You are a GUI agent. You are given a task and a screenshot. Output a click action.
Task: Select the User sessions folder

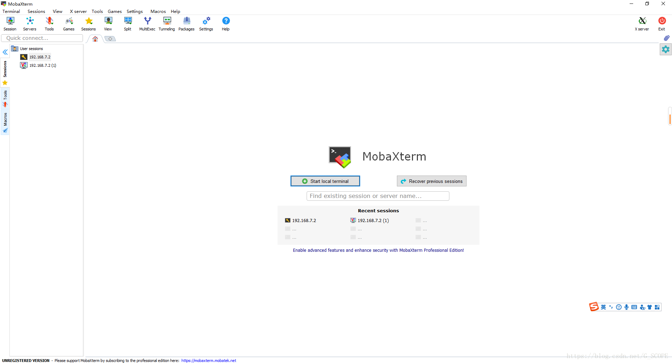coord(27,49)
